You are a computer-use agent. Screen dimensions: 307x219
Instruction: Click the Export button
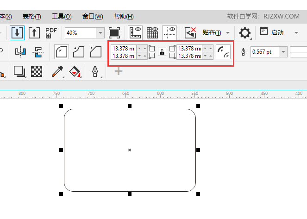[x=34, y=33]
